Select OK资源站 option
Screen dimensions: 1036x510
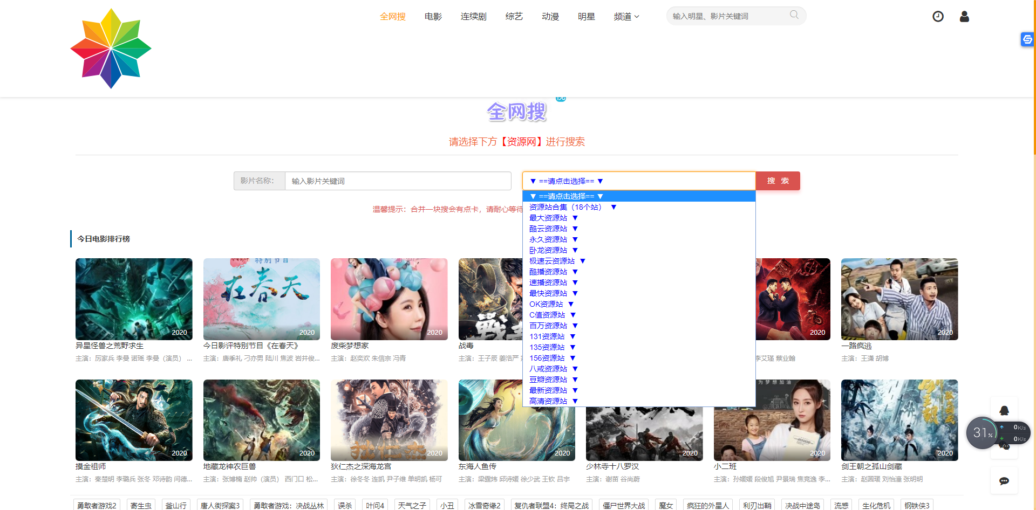tap(546, 304)
